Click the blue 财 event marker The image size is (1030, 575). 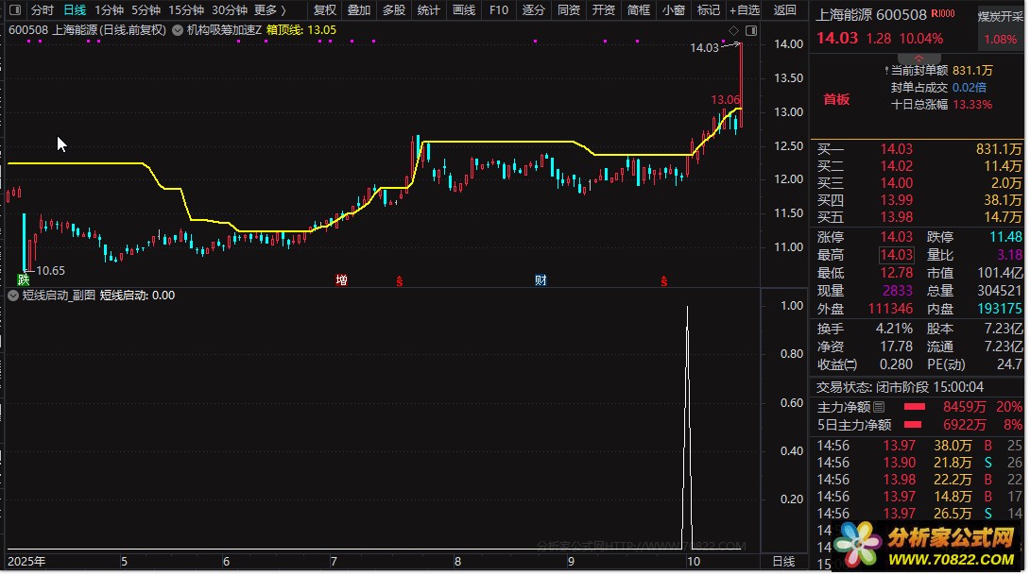point(541,279)
